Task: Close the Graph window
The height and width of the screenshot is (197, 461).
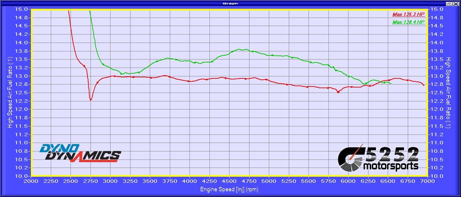Action: pos(455,3)
